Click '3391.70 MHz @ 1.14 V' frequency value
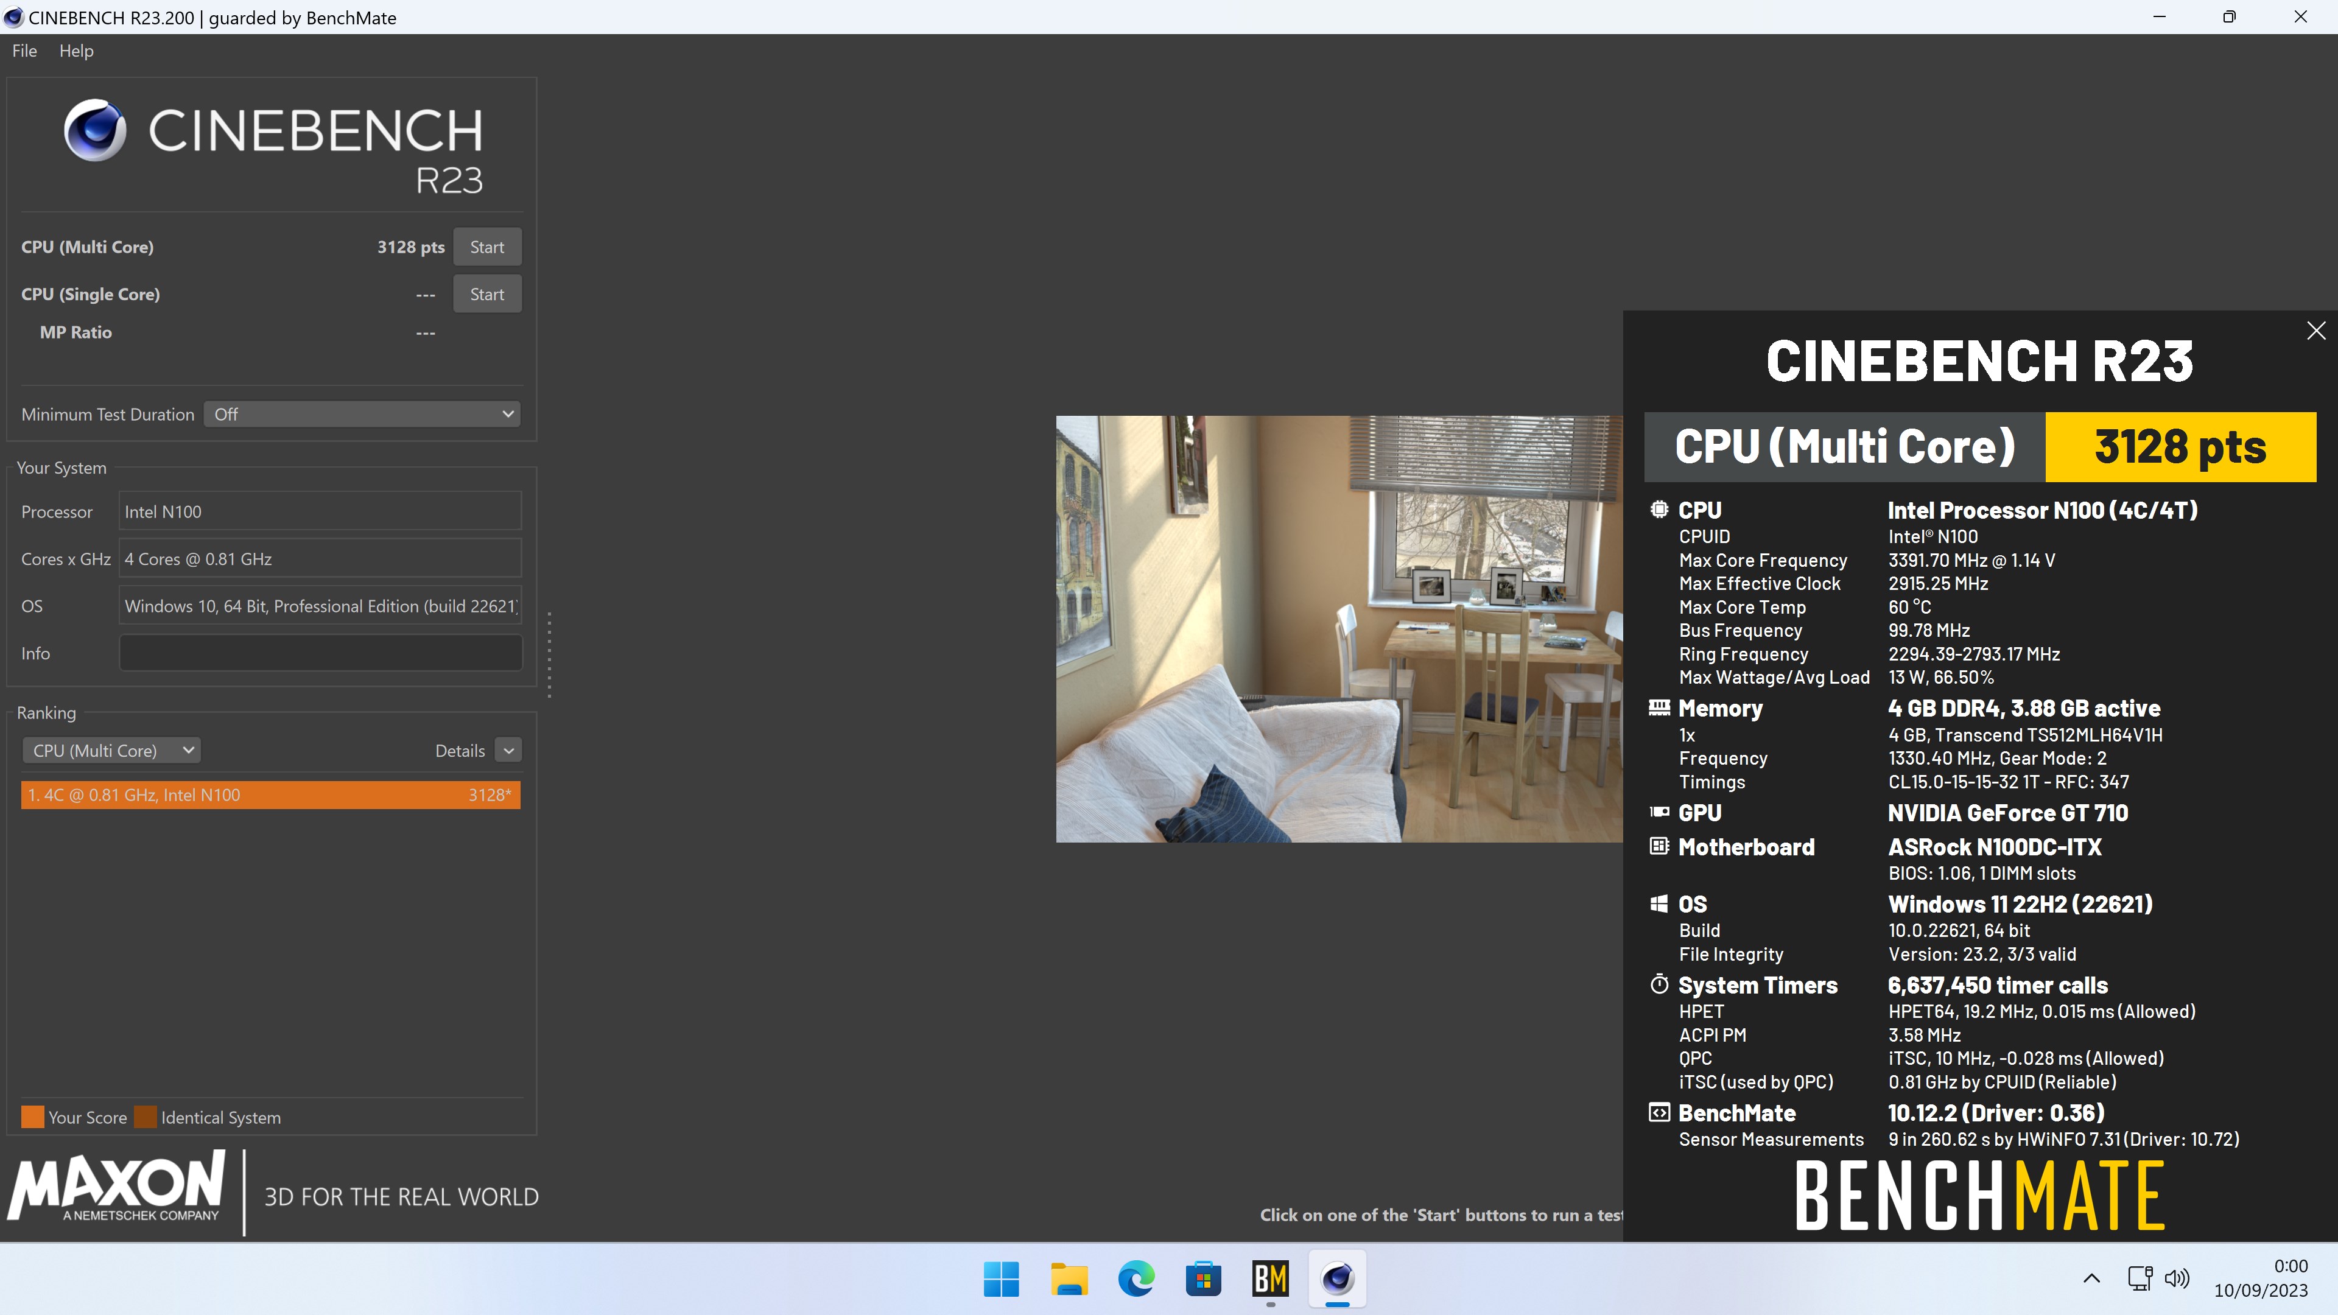Viewport: 2338px width, 1315px height. pos(1971,560)
